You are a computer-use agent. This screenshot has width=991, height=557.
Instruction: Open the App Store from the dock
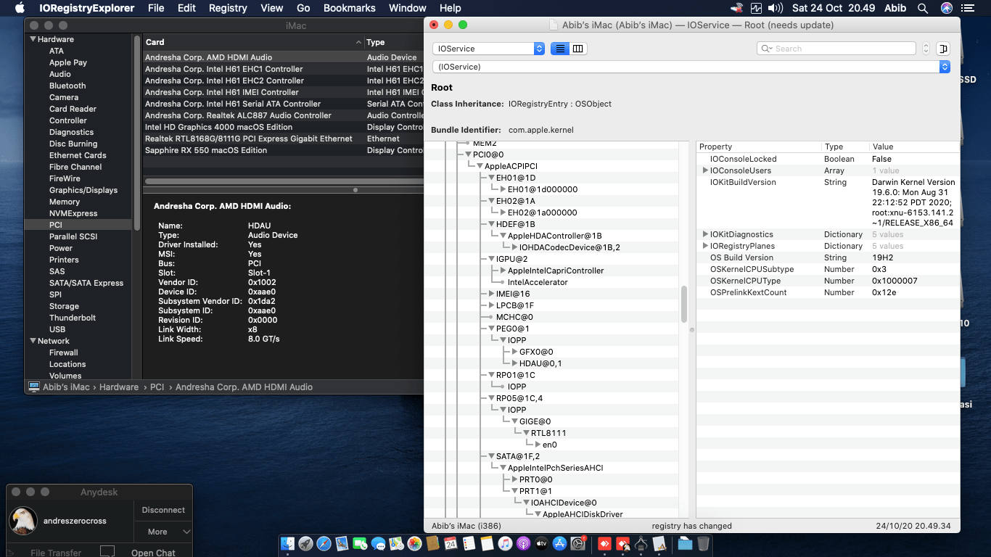click(x=559, y=542)
